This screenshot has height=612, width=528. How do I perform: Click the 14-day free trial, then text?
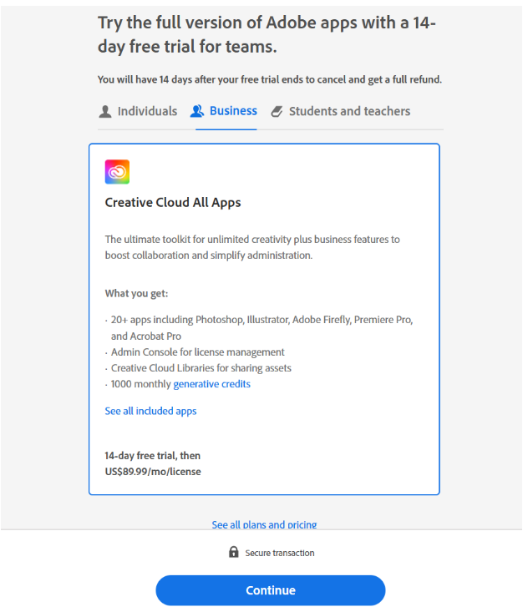point(153,456)
